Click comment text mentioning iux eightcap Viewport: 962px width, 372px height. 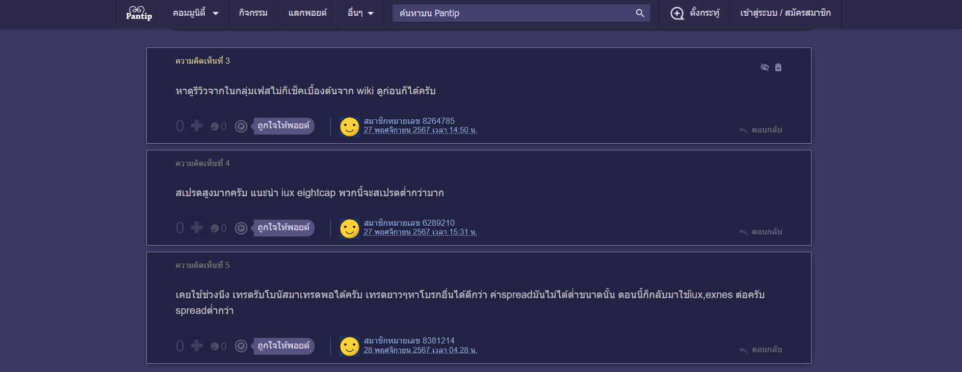309,193
